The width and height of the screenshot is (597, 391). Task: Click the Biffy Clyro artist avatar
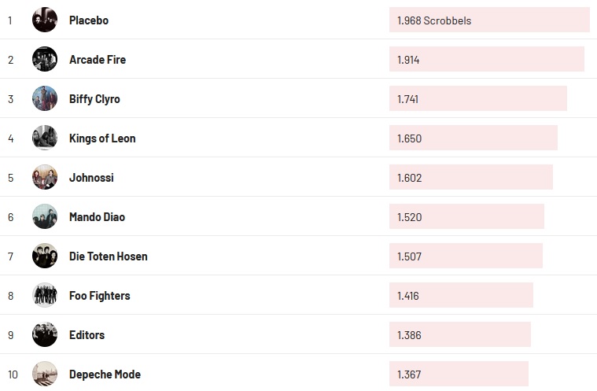click(x=45, y=99)
